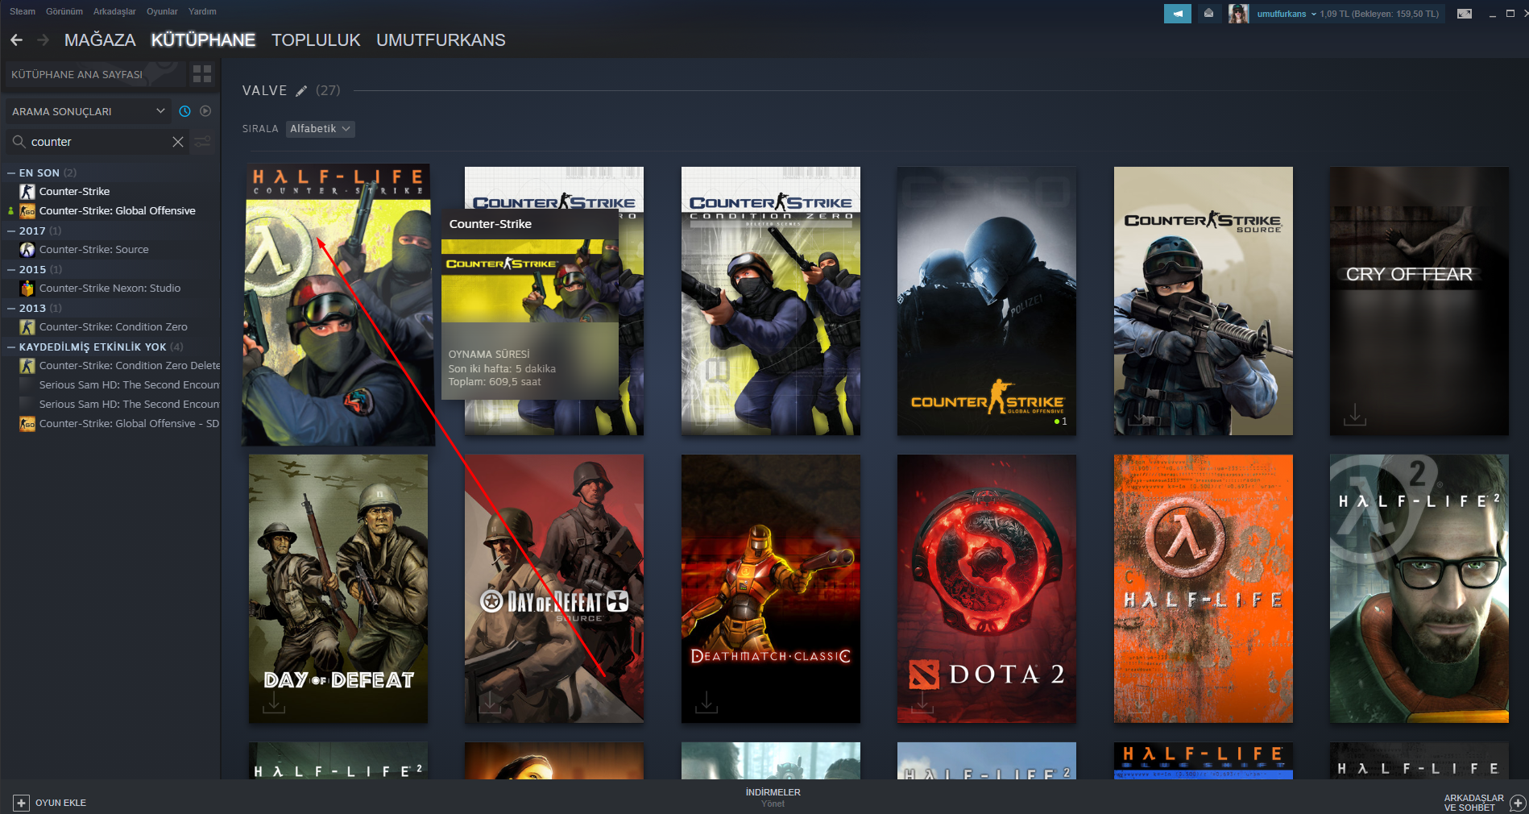The image size is (1529, 814).
Task: Open the ARAMA SONUÇLARI dropdown
Action: [x=89, y=111]
